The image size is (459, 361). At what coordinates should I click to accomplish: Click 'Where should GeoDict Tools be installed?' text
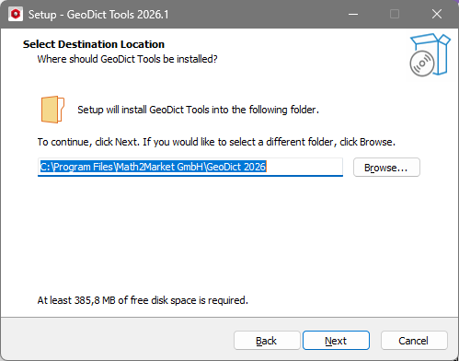click(x=127, y=59)
